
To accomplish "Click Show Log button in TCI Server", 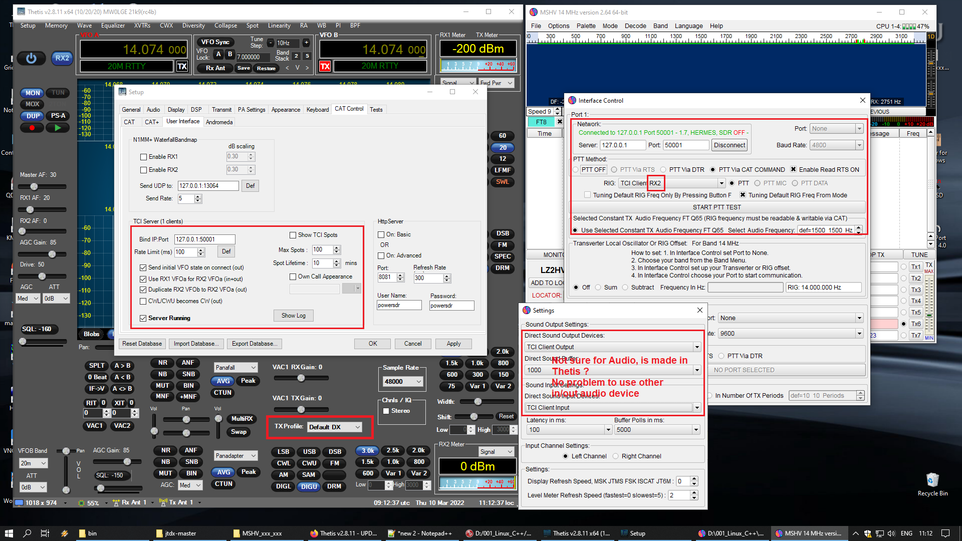I will 293,316.
